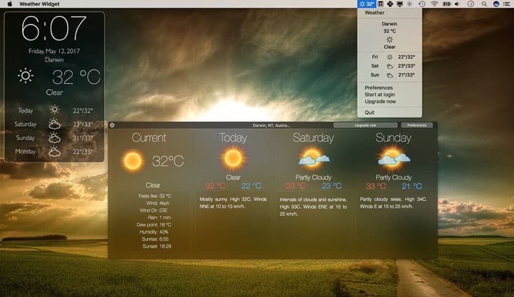This screenshot has width=514, height=297.
Task: Select Upgrade now in the dropdown menu
Action: point(380,101)
